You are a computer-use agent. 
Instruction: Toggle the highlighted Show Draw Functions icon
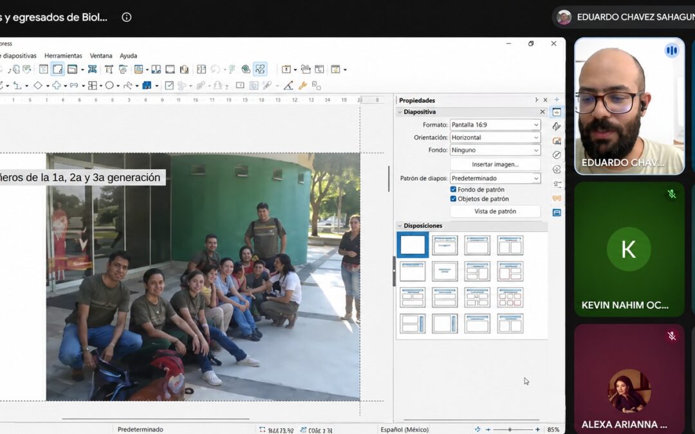pos(260,69)
